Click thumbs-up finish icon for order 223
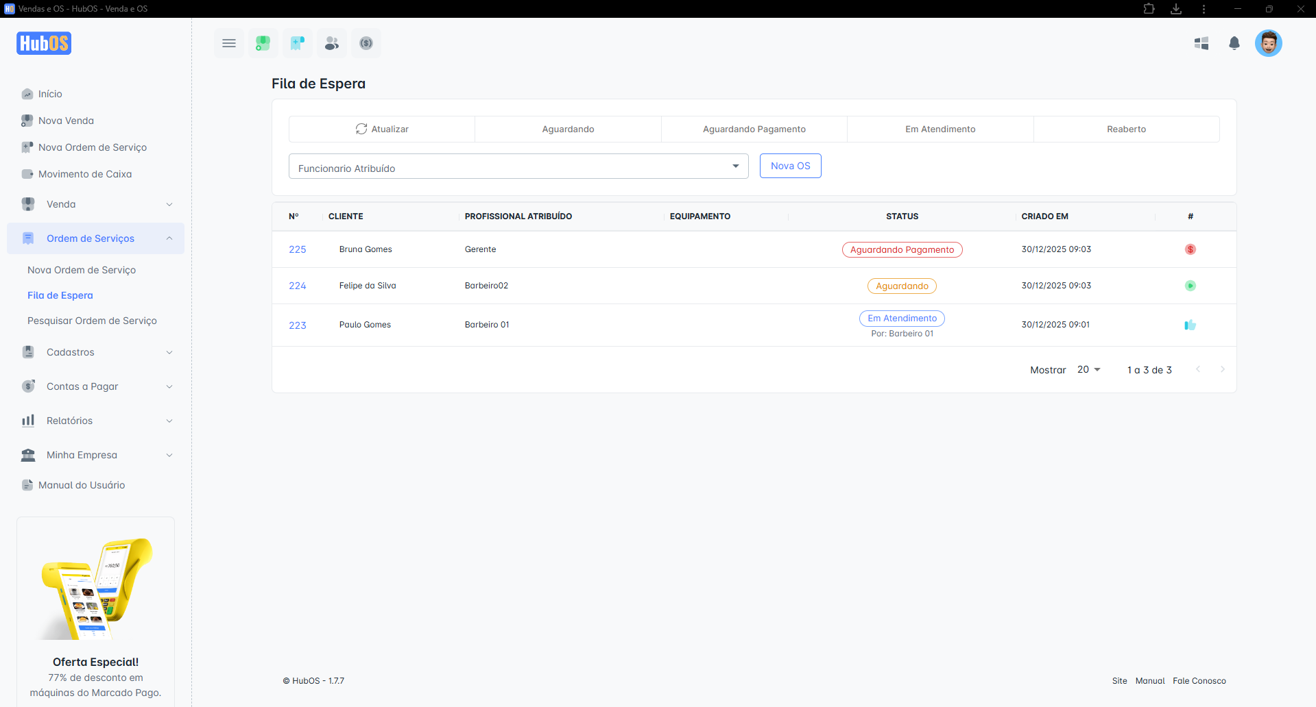Viewport: 1316px width, 707px height. click(x=1190, y=325)
